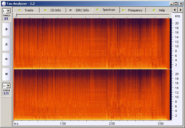Click the green indicator on Spectrum tab

tap(97, 10)
